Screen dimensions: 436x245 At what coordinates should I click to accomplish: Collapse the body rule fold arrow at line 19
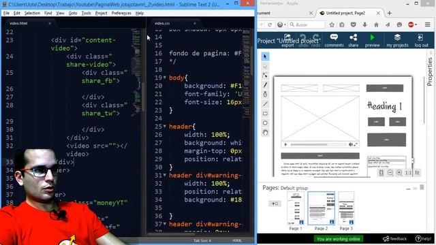coord(165,78)
